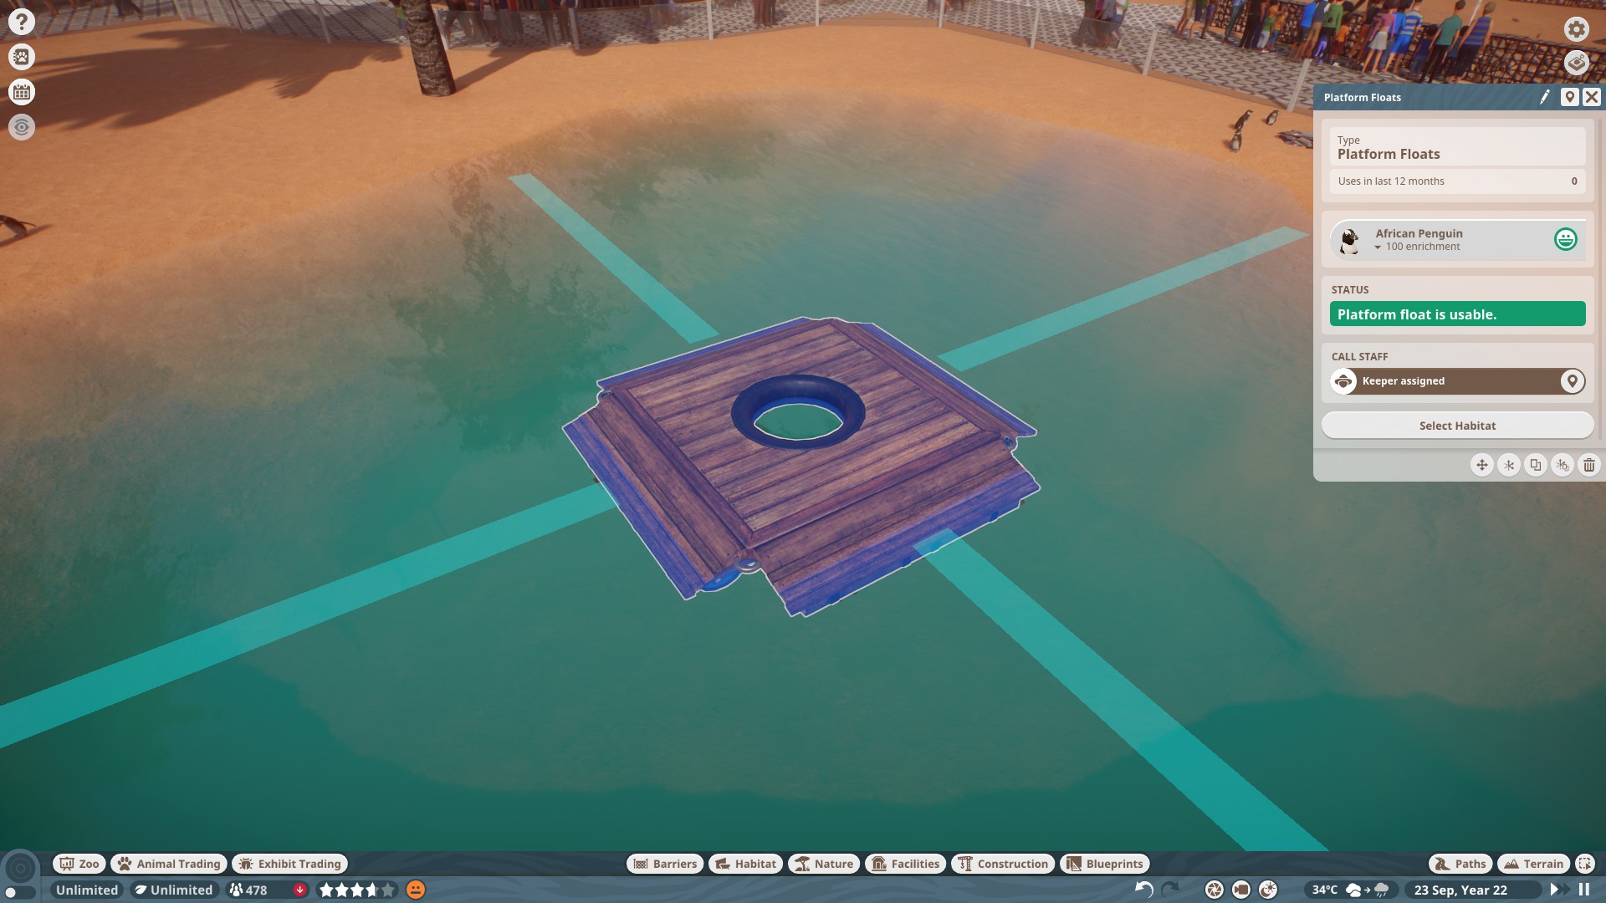Viewport: 1606px width, 903px height.
Task: Open the Animal Trading menu
Action: coord(169,864)
